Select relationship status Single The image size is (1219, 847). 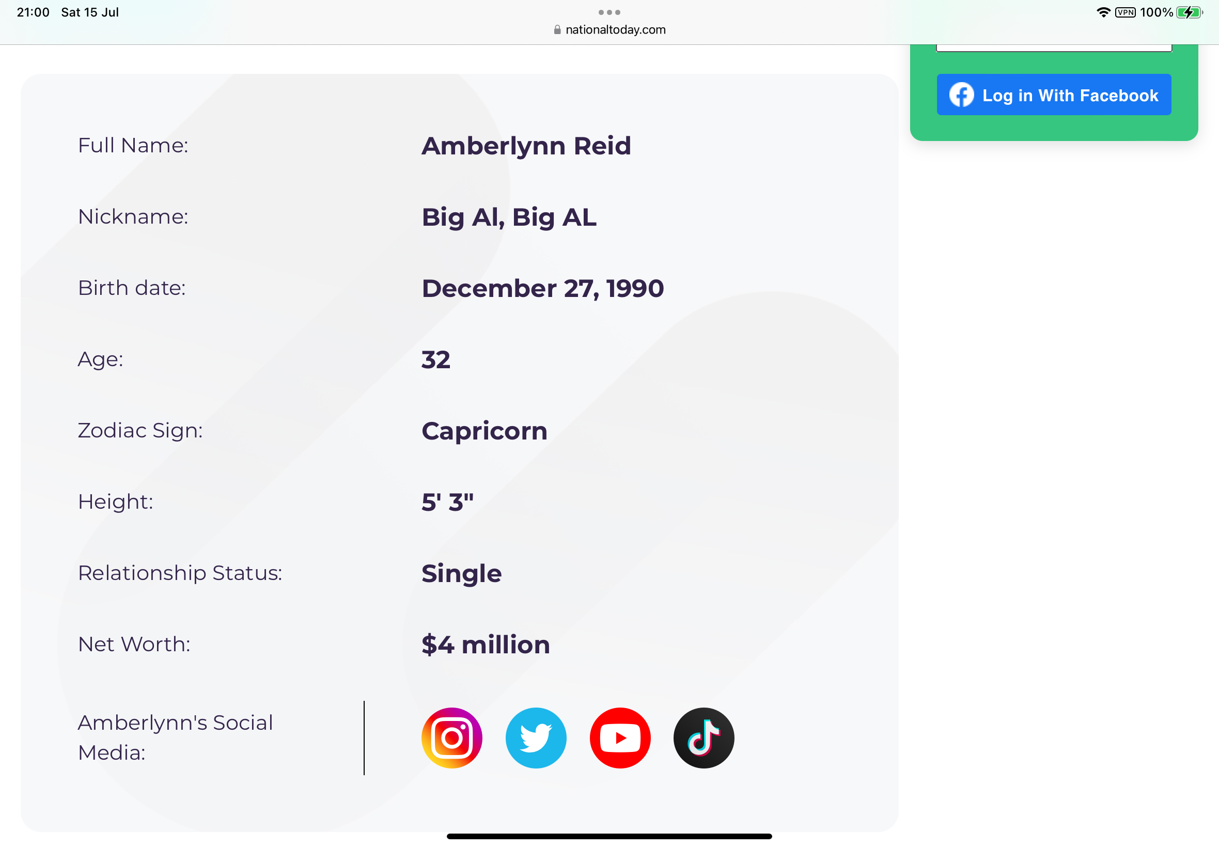pyautogui.click(x=462, y=574)
